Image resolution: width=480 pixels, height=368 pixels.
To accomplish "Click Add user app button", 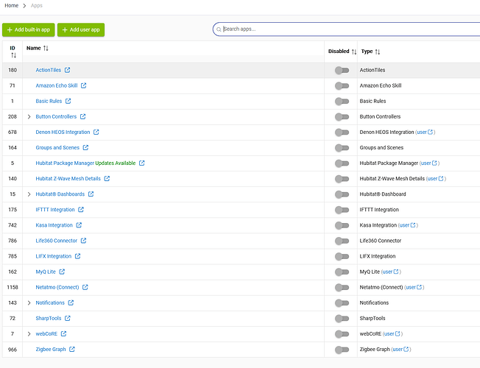I will click(81, 29).
